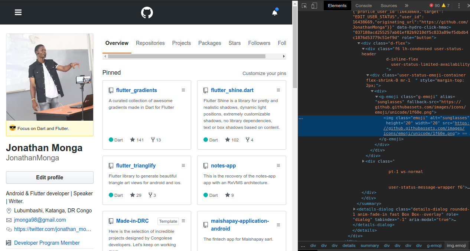Open the flutter_shine.dart repository link
The width and height of the screenshot is (470, 251).
[232, 90]
